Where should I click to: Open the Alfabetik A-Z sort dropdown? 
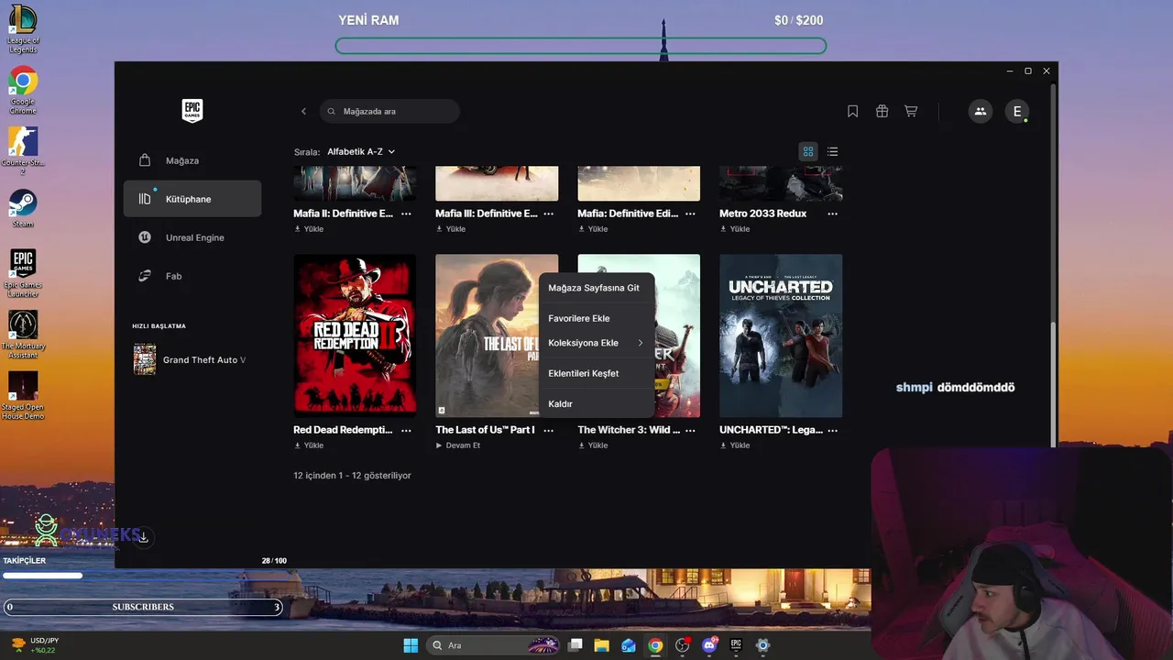pos(361,151)
